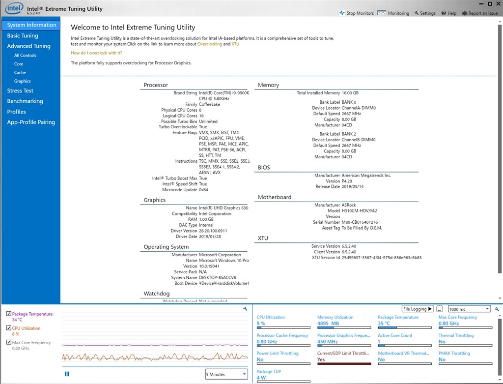The width and height of the screenshot is (503, 384).
Task: Click the Stop Monitors label
Action: click(x=360, y=13)
